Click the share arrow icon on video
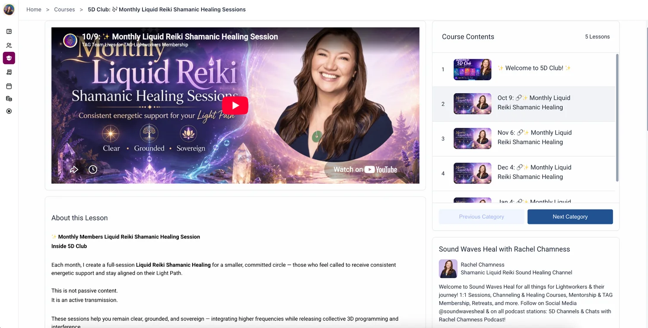Image resolution: width=648 pixels, height=328 pixels. point(74,170)
